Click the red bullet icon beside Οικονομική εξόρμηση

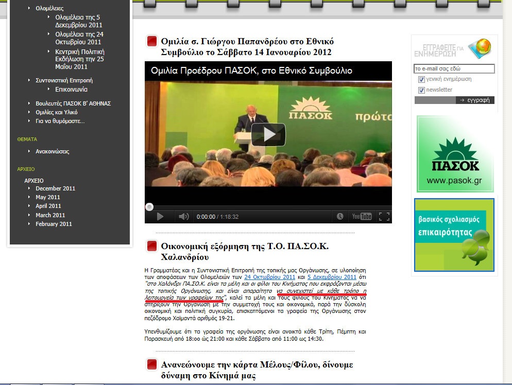pyautogui.click(x=151, y=247)
